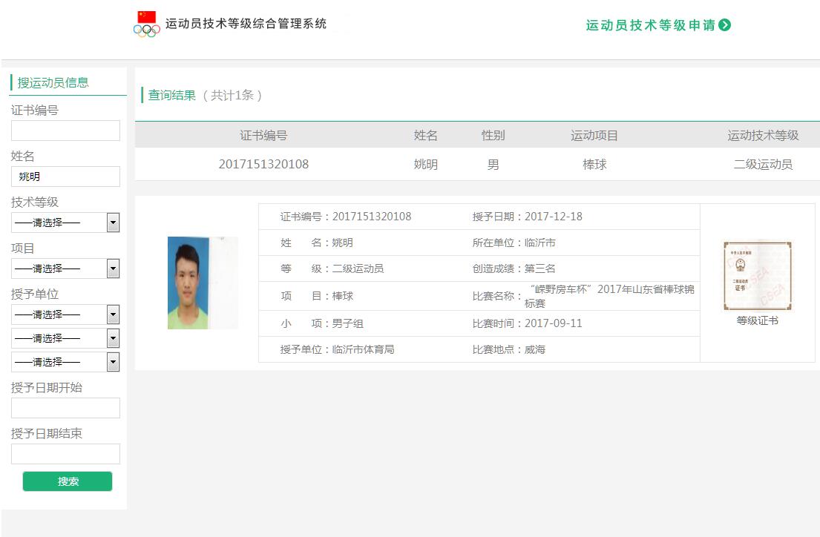Click the 运动员技术等级综合管理系统 site title
The image size is (820, 537).
click(x=246, y=24)
